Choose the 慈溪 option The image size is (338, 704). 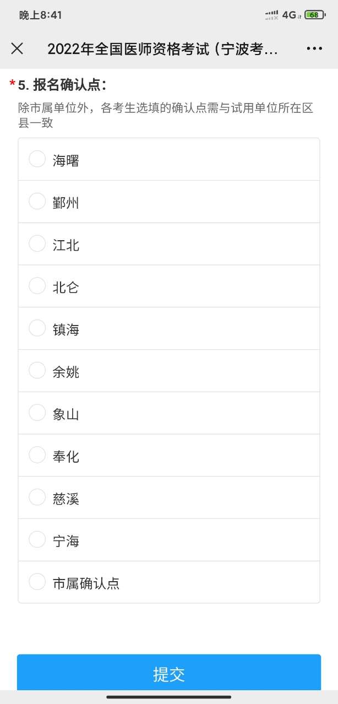pos(37,497)
